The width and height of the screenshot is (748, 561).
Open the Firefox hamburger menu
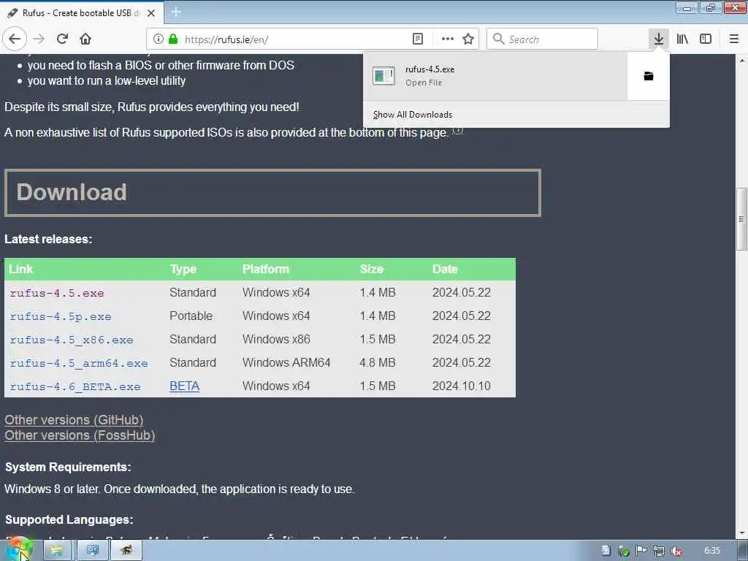point(734,39)
